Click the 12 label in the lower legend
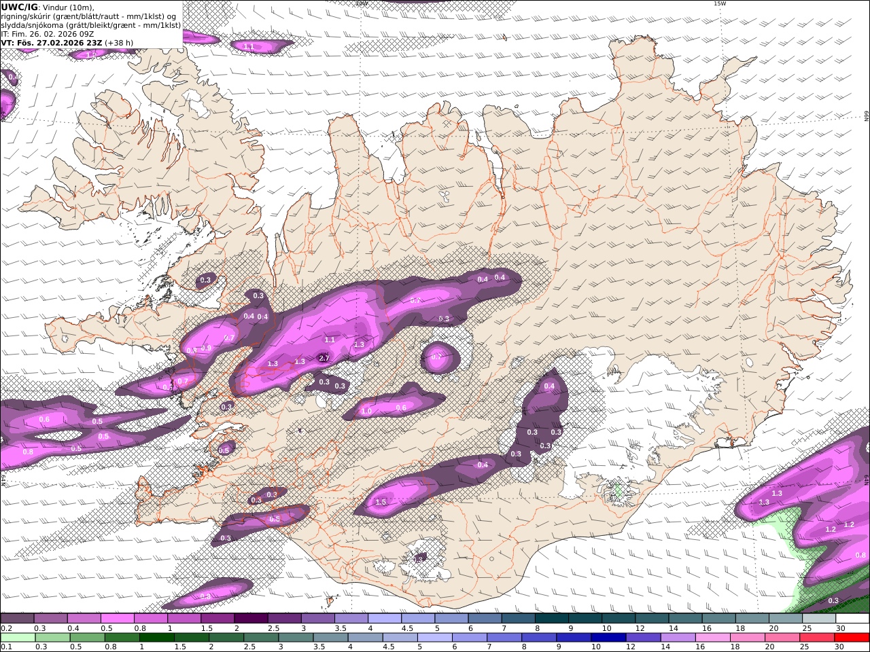Viewport: 870px width, 652px height. [x=630, y=647]
